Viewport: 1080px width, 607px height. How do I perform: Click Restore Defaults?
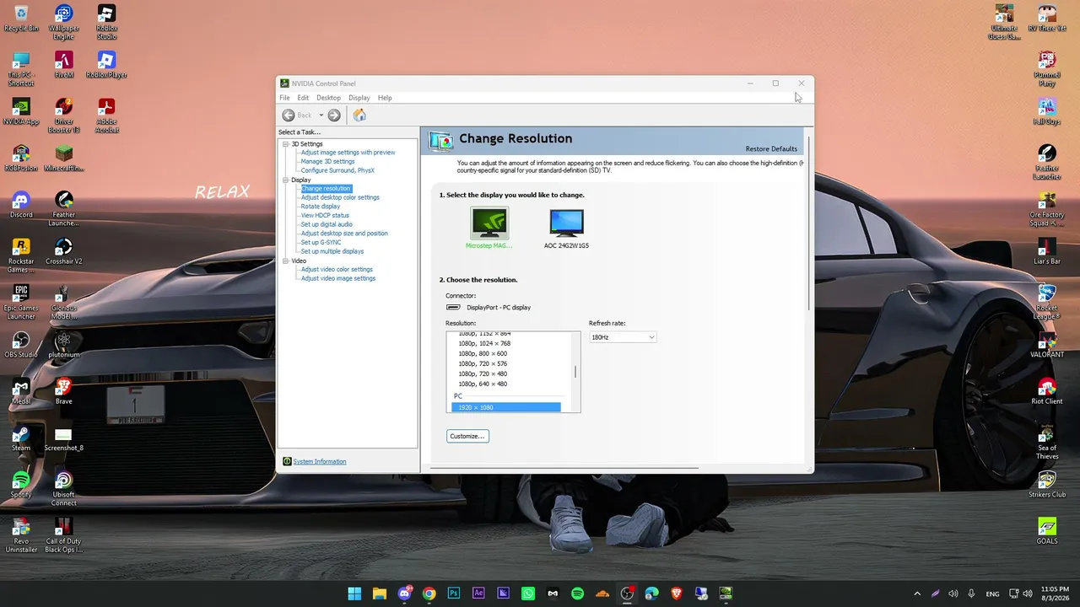click(x=771, y=149)
